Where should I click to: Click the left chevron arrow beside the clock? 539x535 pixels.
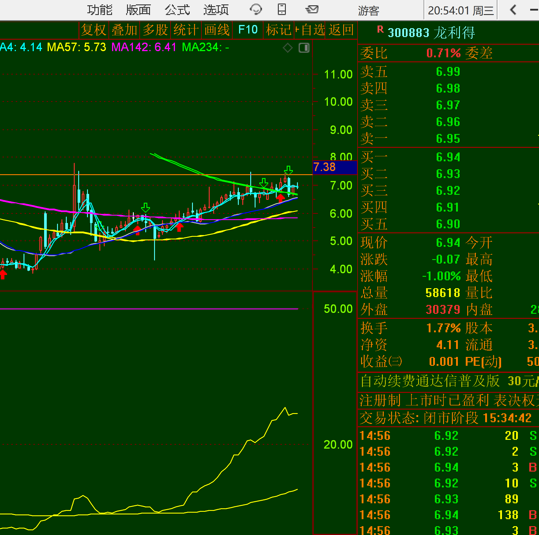point(513,10)
